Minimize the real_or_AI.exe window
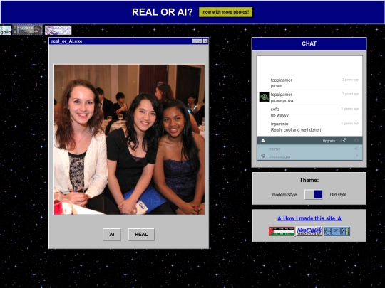The height and width of the screenshot is (288, 385). point(194,41)
